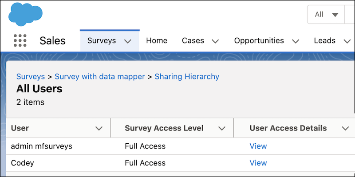This screenshot has height=177, width=355.
Task: Click Full Access in admin mfsurveys row
Action: click(x=145, y=146)
